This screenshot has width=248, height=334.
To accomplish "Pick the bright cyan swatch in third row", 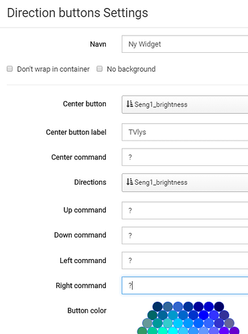I will coord(178,323).
